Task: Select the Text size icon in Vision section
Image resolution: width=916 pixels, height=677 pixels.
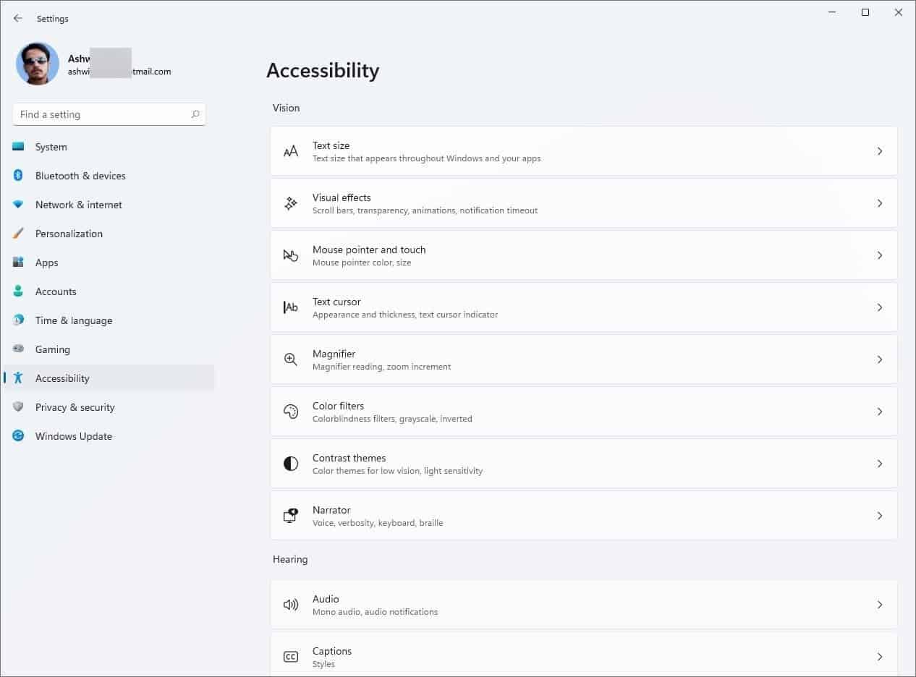Action: [290, 151]
